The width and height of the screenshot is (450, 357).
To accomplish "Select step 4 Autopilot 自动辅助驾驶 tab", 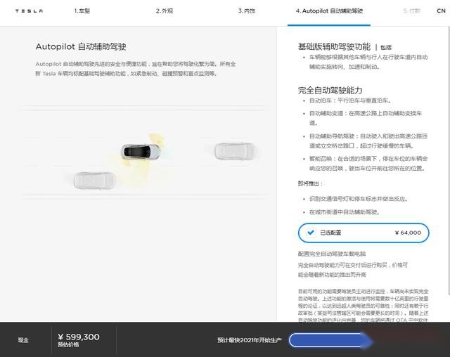I will click(x=329, y=11).
